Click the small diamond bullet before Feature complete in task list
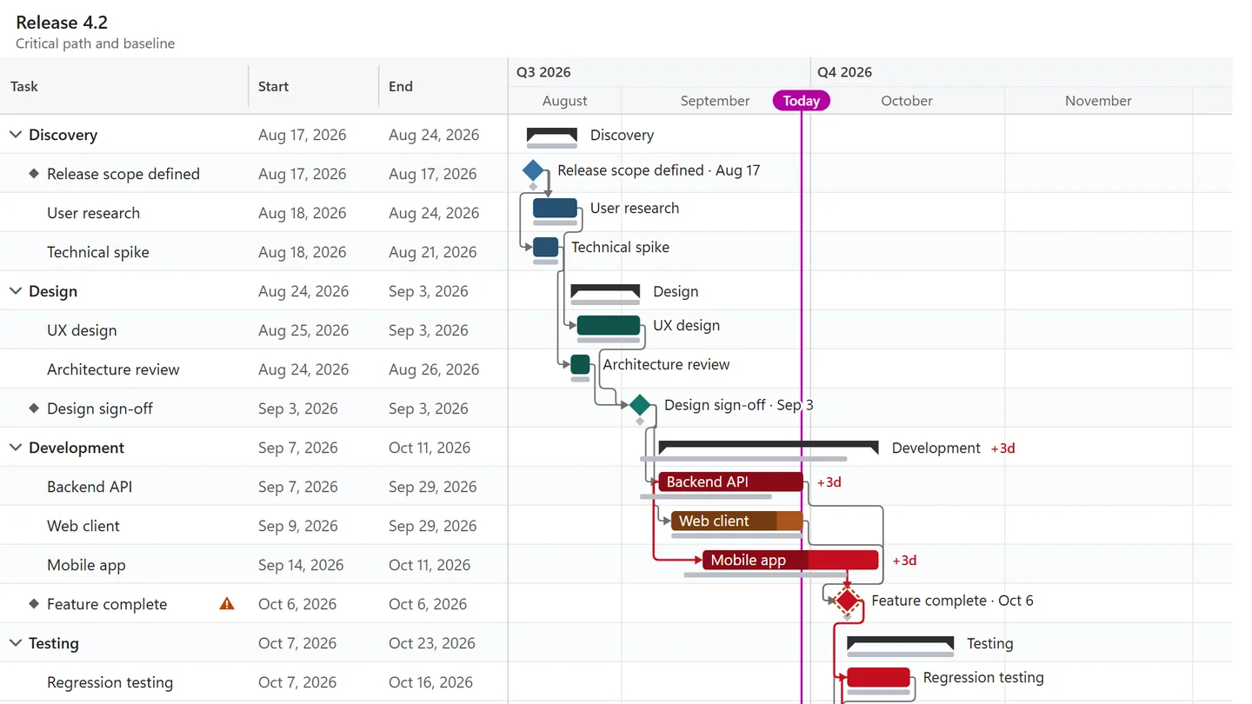The height and width of the screenshot is (704, 1252). click(34, 604)
